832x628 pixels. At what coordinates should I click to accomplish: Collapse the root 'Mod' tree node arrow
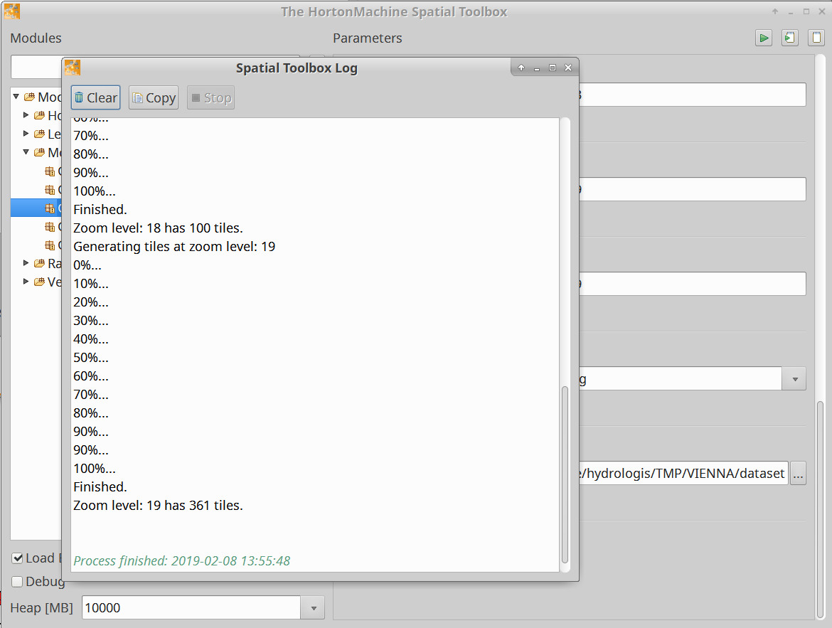[16, 97]
